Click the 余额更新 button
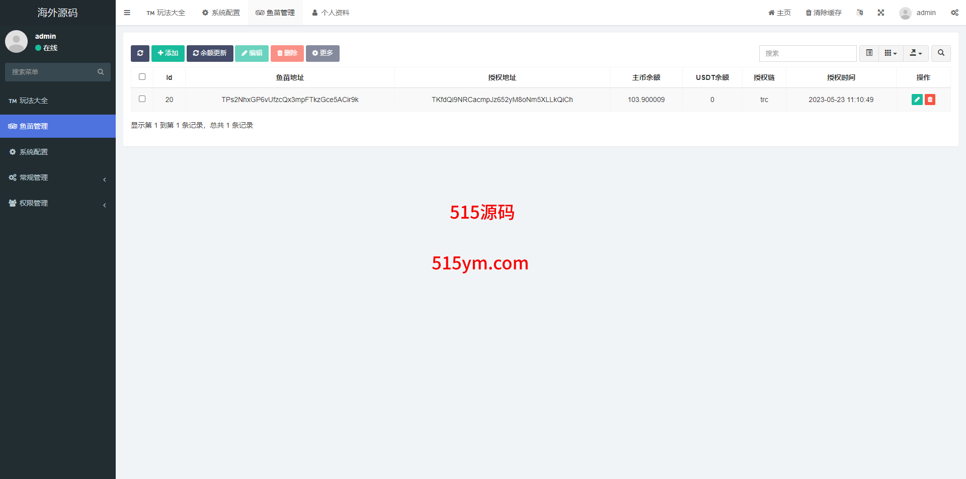The image size is (966, 479). coord(210,53)
